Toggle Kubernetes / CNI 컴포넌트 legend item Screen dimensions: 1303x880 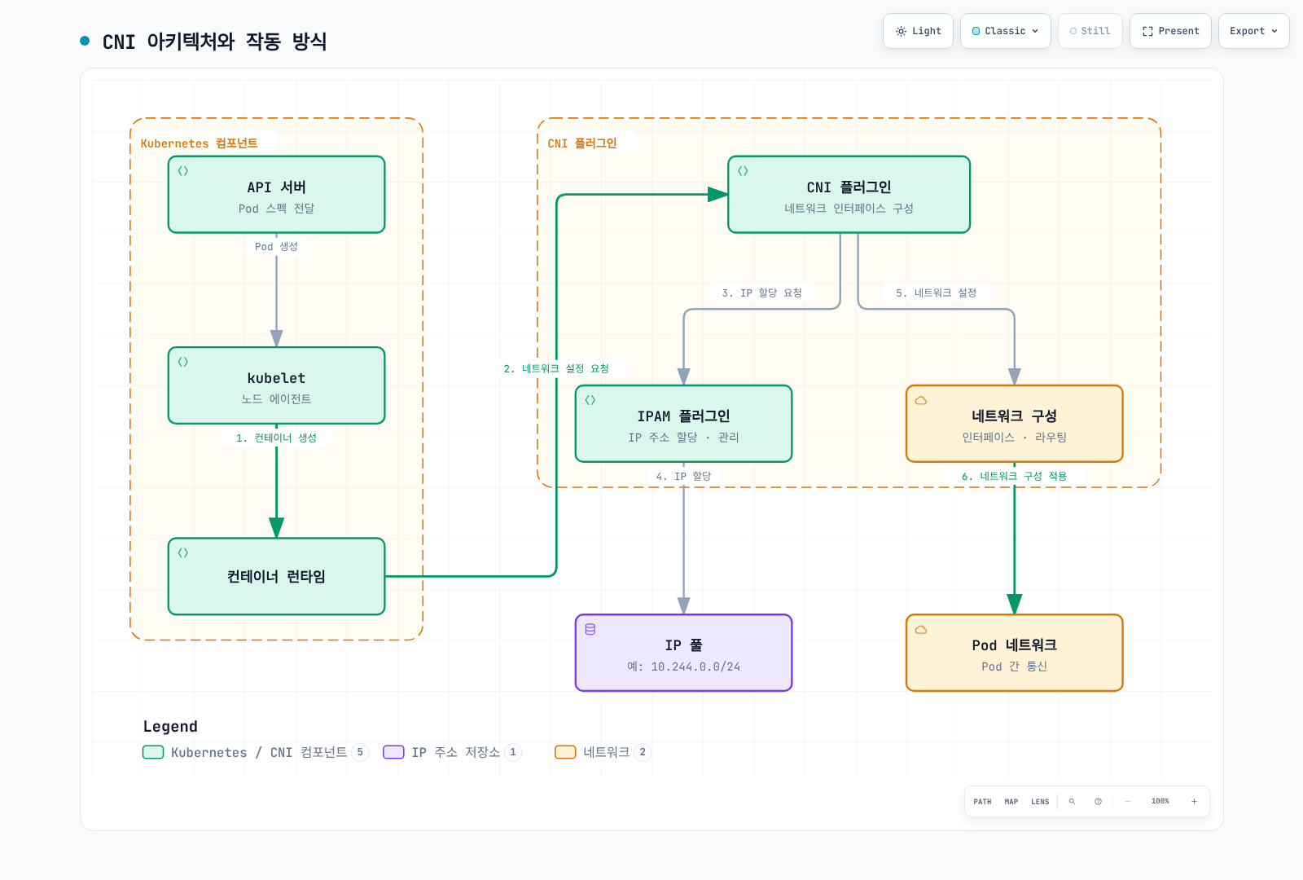coord(255,752)
